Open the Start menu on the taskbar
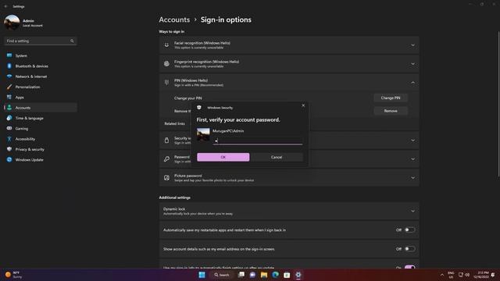 pos(202,275)
